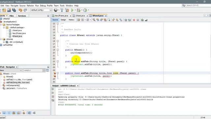Close the Output sol00001 (clean) tab
This screenshot has width=211, height=119.
pyautogui.click(x=78, y=86)
